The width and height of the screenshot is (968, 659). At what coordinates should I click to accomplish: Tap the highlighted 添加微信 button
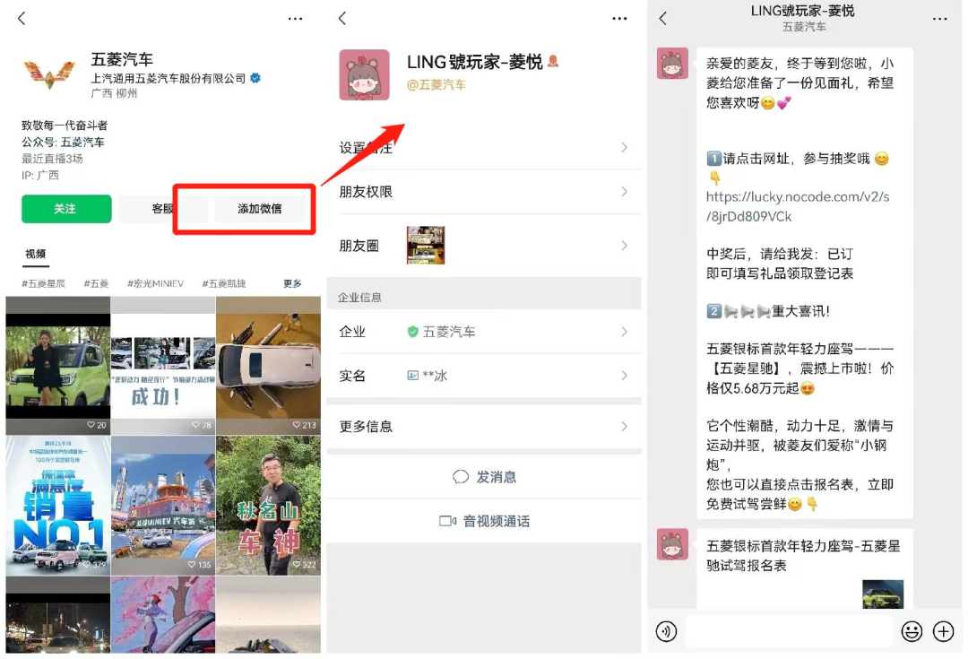[262, 209]
